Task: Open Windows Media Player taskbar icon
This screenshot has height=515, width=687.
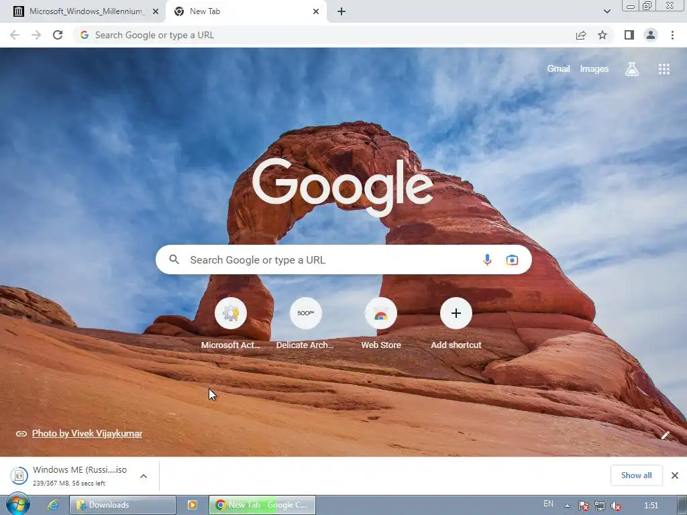Action: click(x=193, y=505)
